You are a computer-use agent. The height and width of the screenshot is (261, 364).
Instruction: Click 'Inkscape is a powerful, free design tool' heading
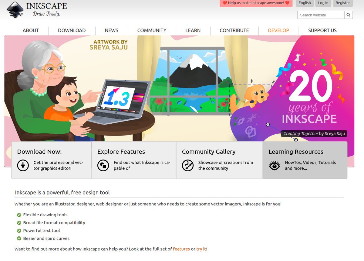(x=62, y=192)
